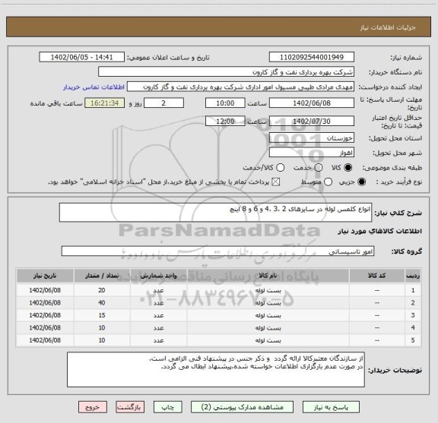Click the date cell in row 5
438x423 pixels.
(x=45, y=340)
